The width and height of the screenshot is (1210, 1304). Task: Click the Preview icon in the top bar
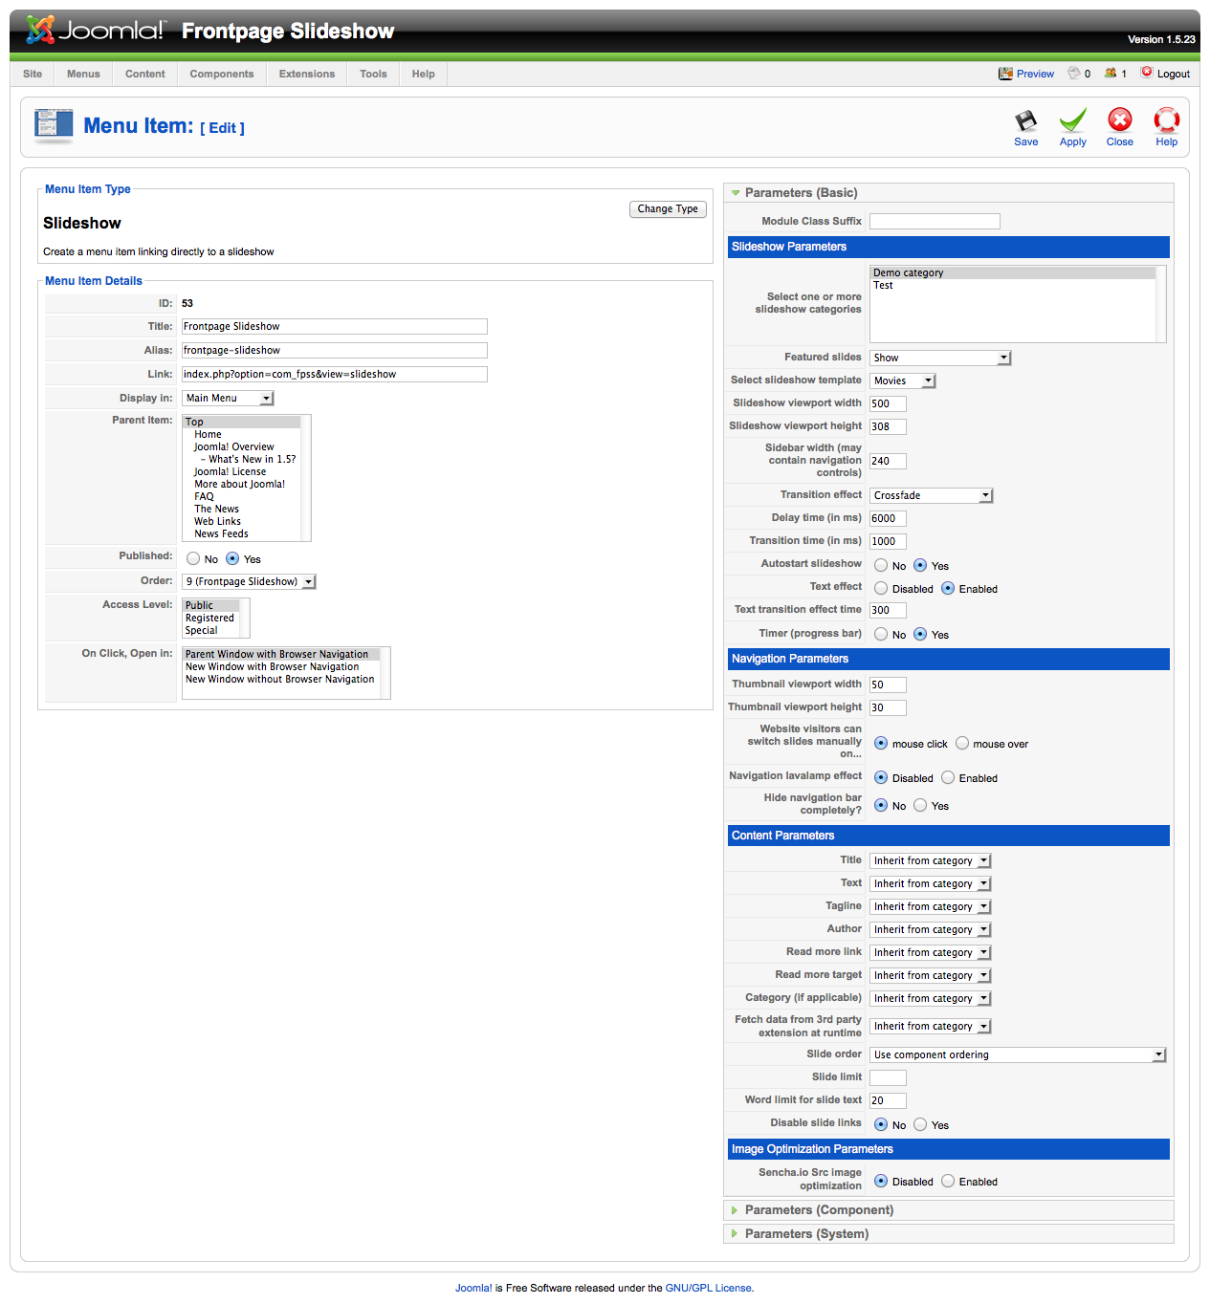(x=1005, y=74)
